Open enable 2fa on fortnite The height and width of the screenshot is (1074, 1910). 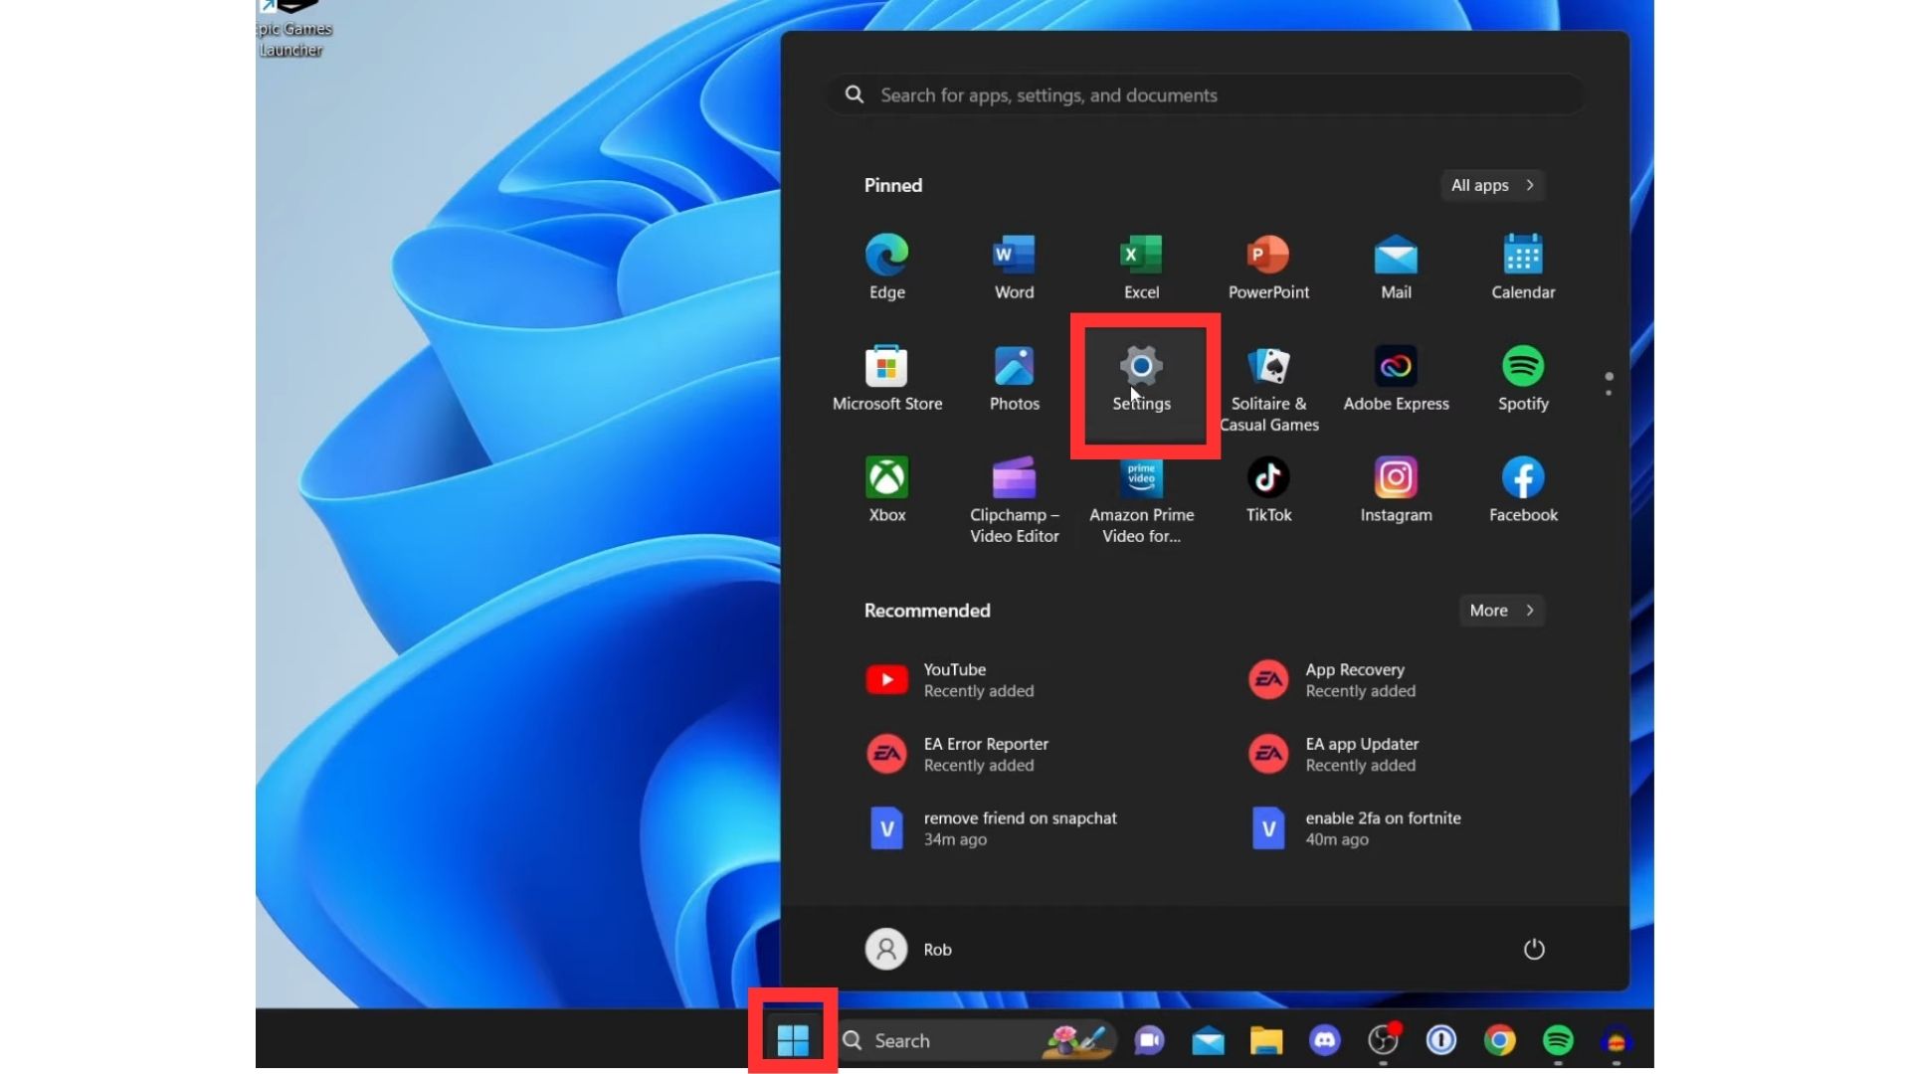1383,827
